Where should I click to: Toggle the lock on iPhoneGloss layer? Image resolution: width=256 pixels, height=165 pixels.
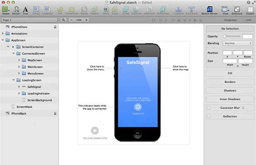point(55,27)
